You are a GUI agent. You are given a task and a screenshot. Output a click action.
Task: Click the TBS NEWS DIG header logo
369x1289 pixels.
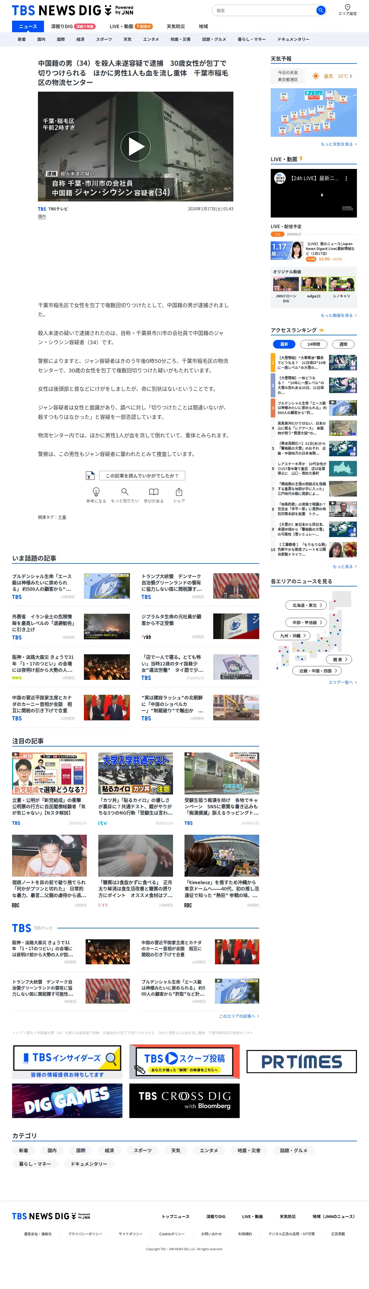73,10
